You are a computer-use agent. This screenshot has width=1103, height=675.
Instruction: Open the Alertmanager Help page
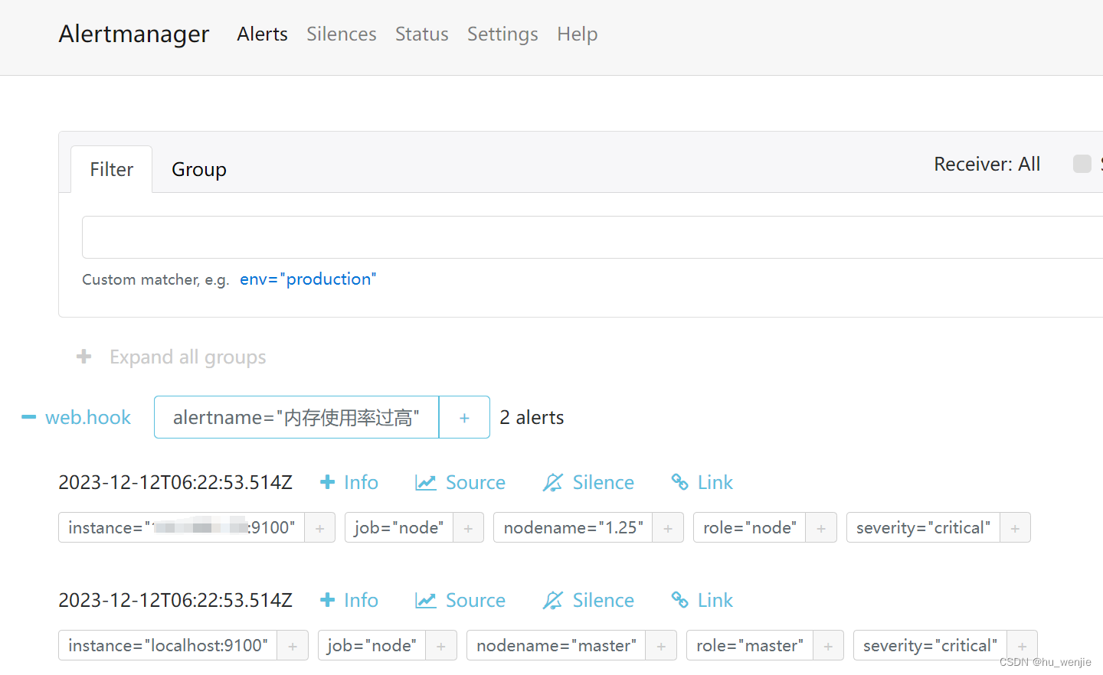click(578, 34)
